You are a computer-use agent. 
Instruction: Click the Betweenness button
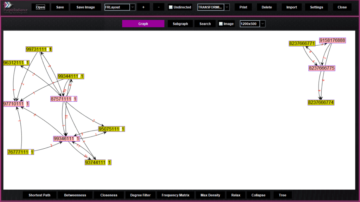click(75, 195)
